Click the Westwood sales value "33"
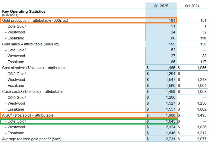209x142 pixels. coord(204,56)
